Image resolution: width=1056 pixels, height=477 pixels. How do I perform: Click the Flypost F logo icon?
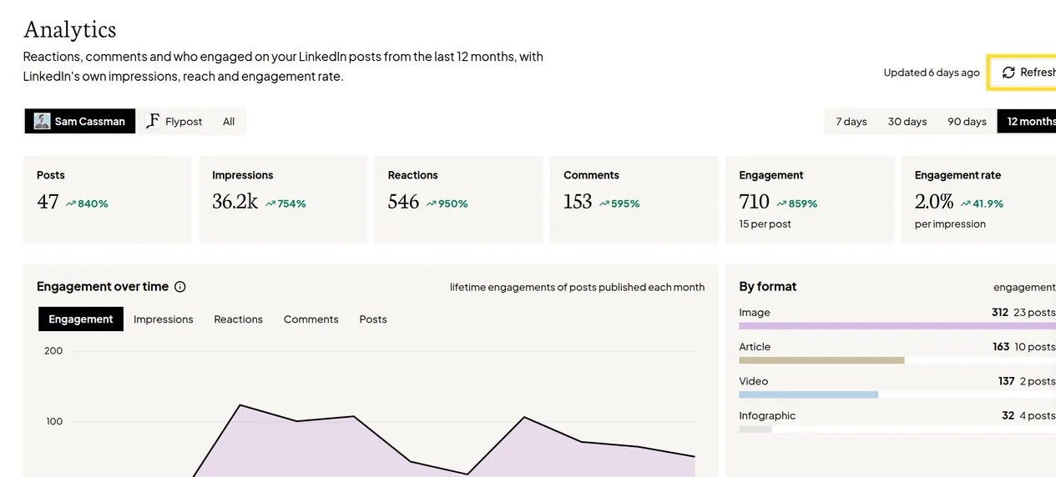pyautogui.click(x=153, y=121)
